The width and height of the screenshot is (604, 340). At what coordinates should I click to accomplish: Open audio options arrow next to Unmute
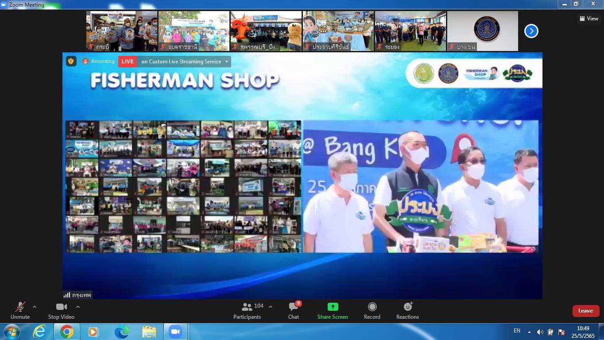35,307
